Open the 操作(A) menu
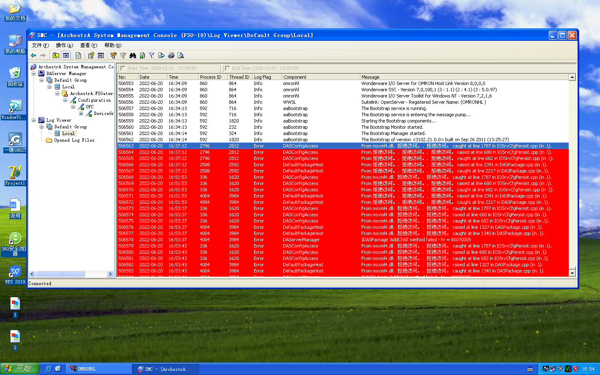This screenshot has width=600, height=375. click(x=64, y=45)
